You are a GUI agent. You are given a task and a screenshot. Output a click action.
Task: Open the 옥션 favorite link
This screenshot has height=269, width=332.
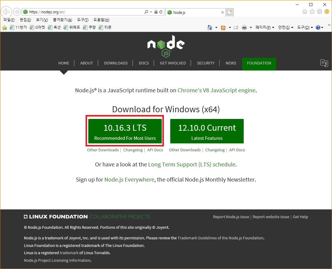tap(54, 27)
